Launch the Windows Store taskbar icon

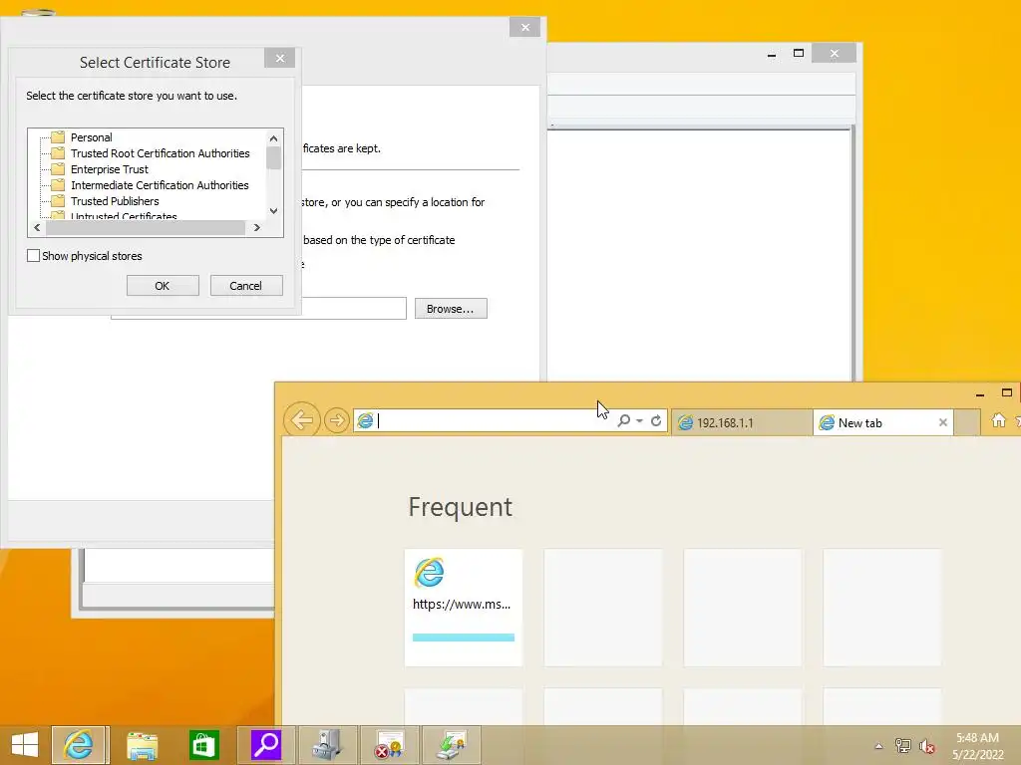point(203,745)
